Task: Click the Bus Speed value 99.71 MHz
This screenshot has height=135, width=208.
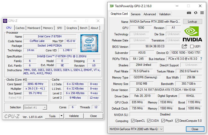Action: (x=35, y=93)
